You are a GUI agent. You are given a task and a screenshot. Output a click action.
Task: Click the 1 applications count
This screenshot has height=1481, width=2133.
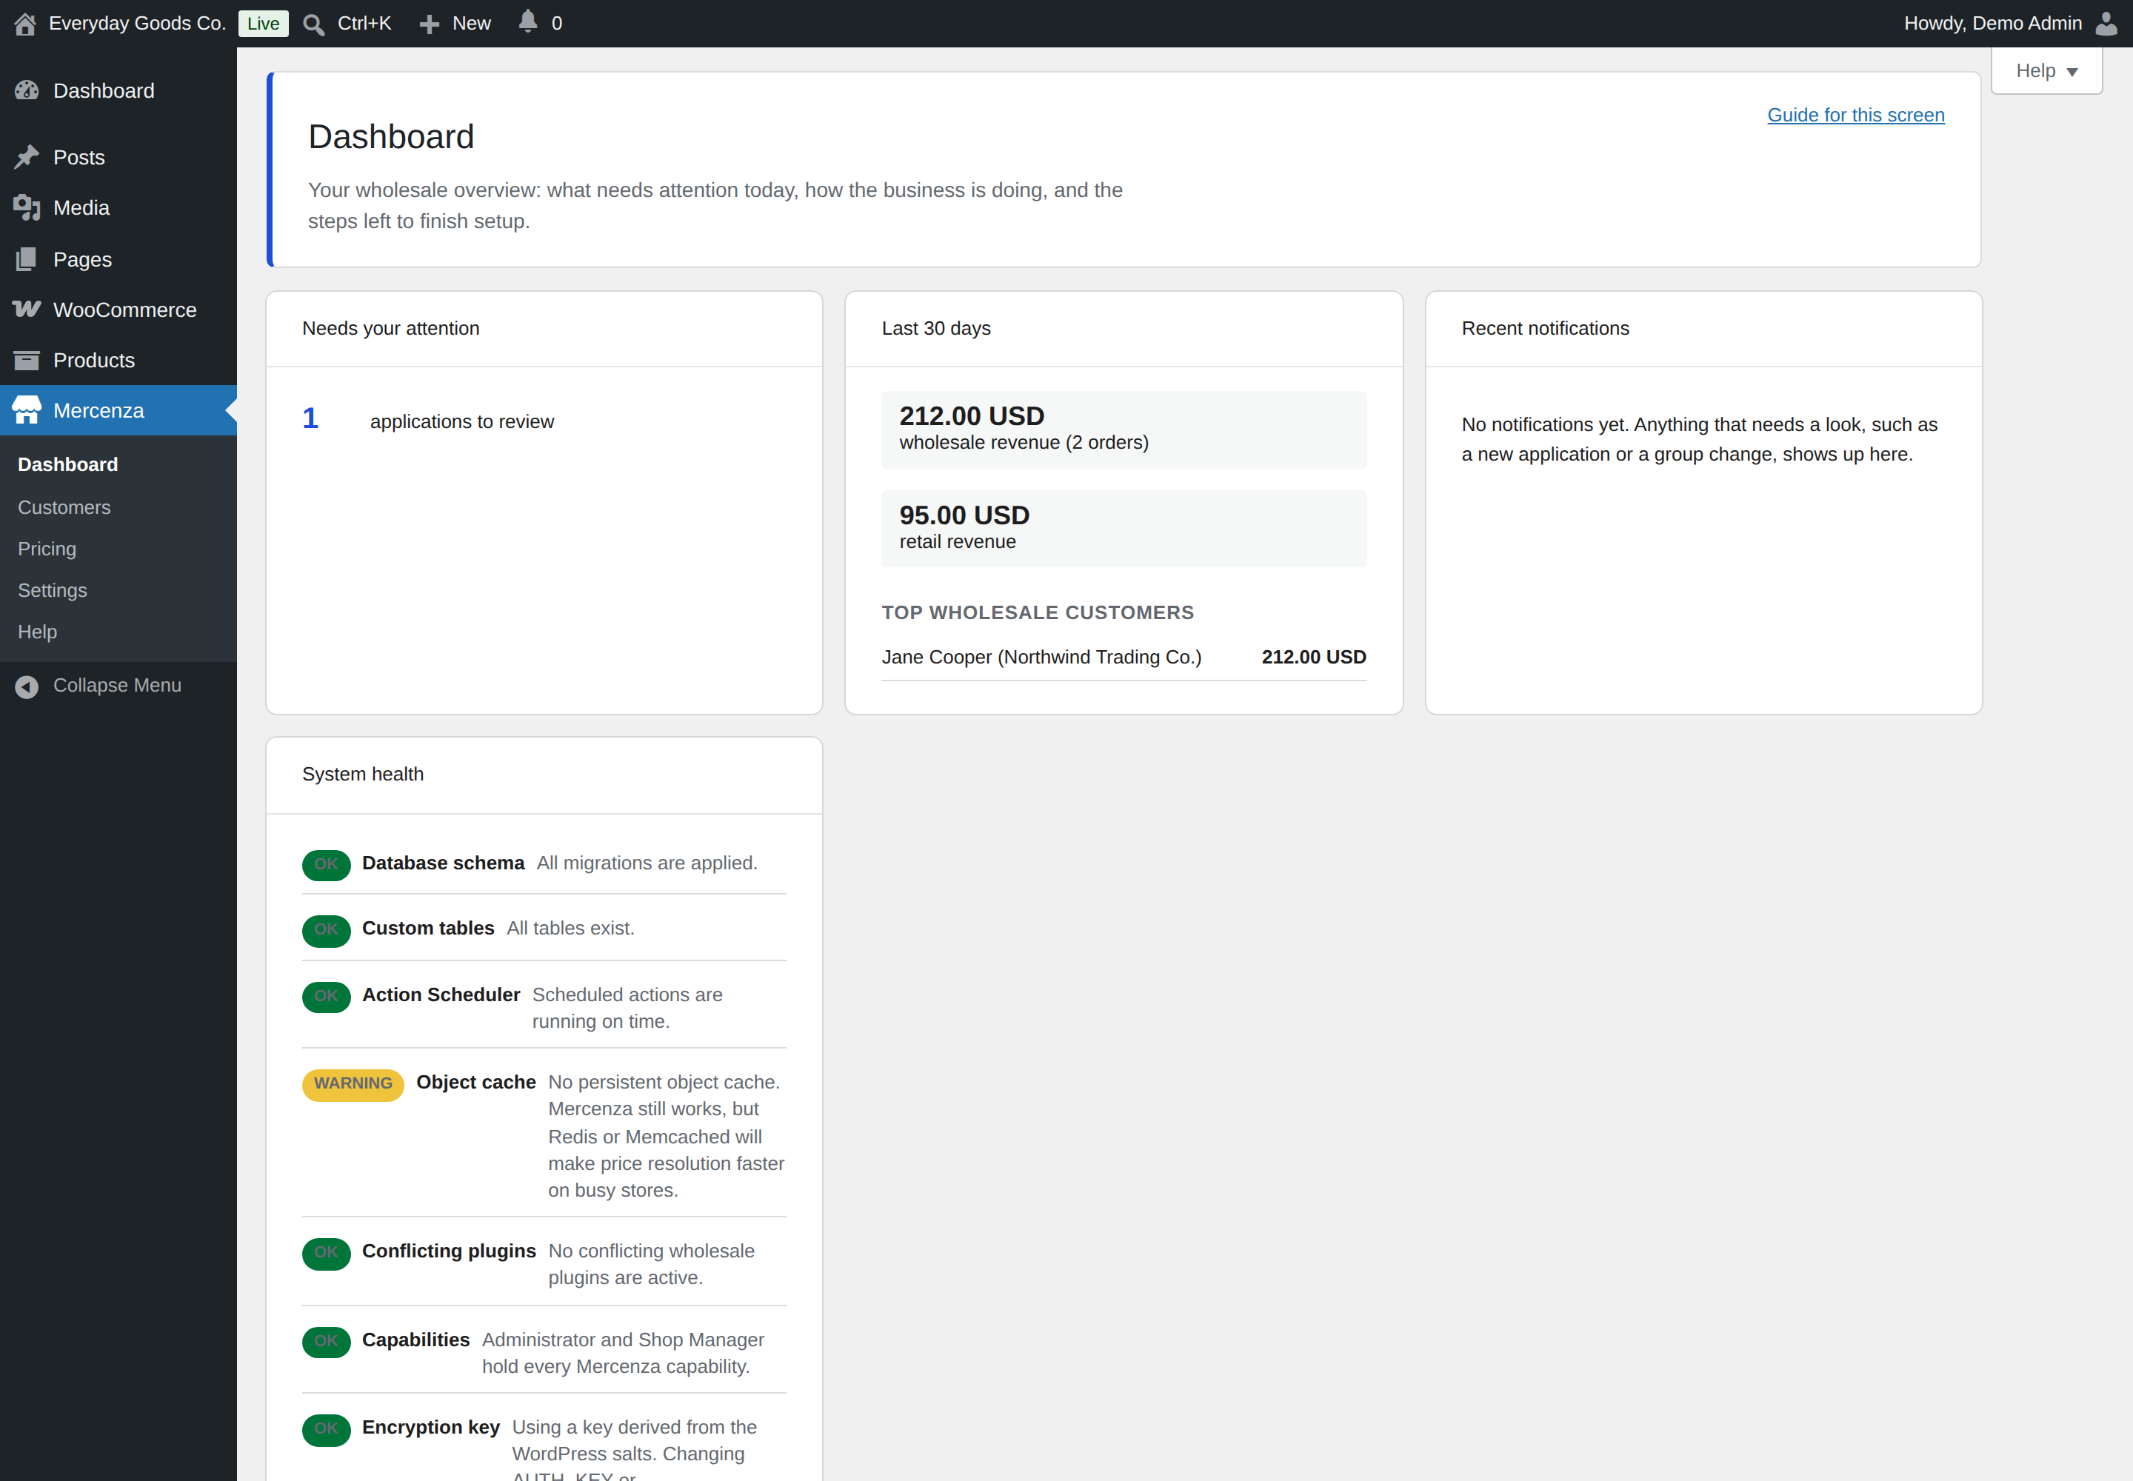(x=310, y=418)
